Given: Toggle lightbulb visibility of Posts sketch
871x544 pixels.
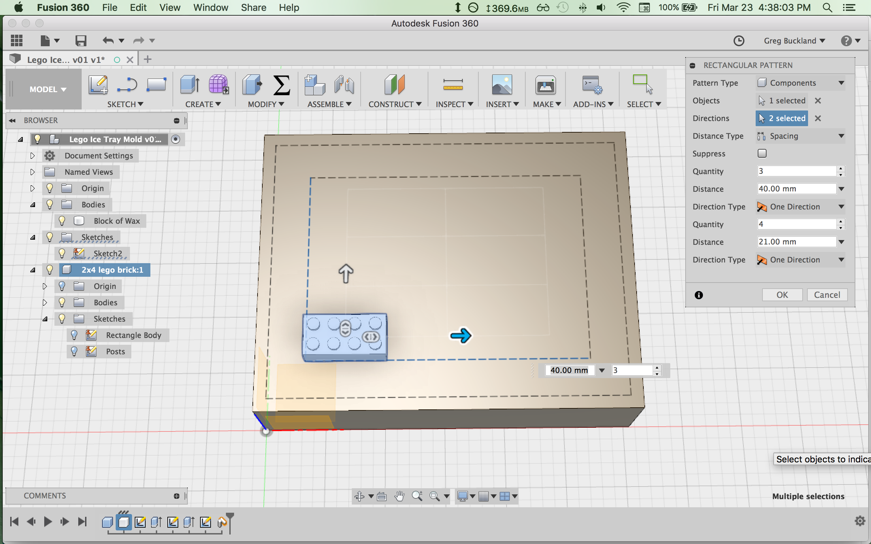Looking at the screenshot, I should pyautogui.click(x=74, y=352).
